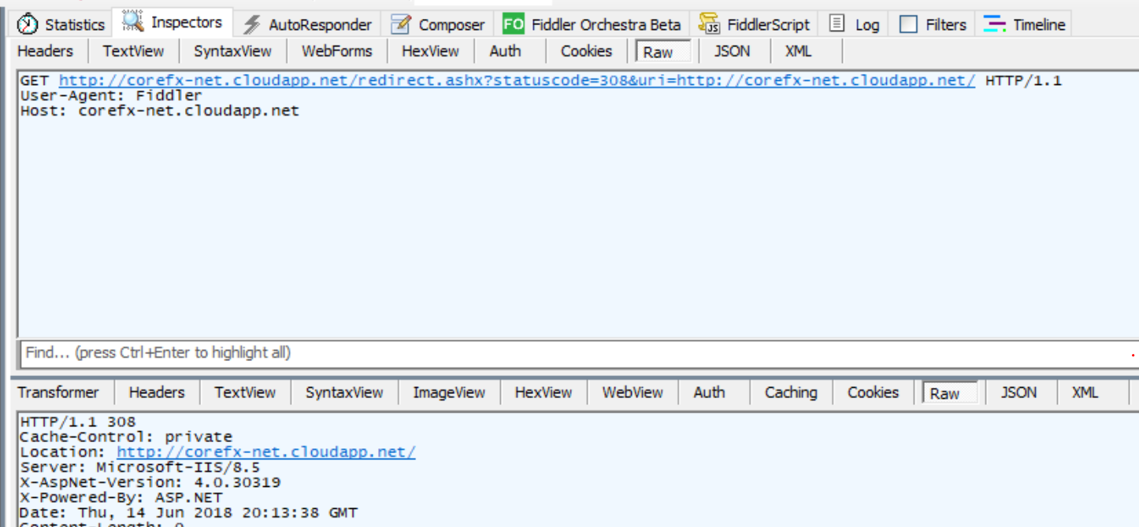Open Fiddler Orchestra Beta tab
This screenshot has height=527, width=1139.
[x=592, y=24]
